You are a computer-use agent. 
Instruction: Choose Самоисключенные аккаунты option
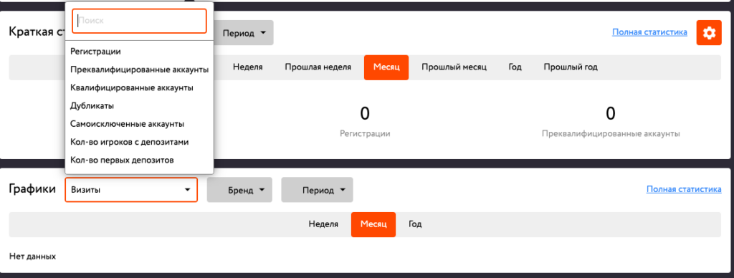[127, 124]
